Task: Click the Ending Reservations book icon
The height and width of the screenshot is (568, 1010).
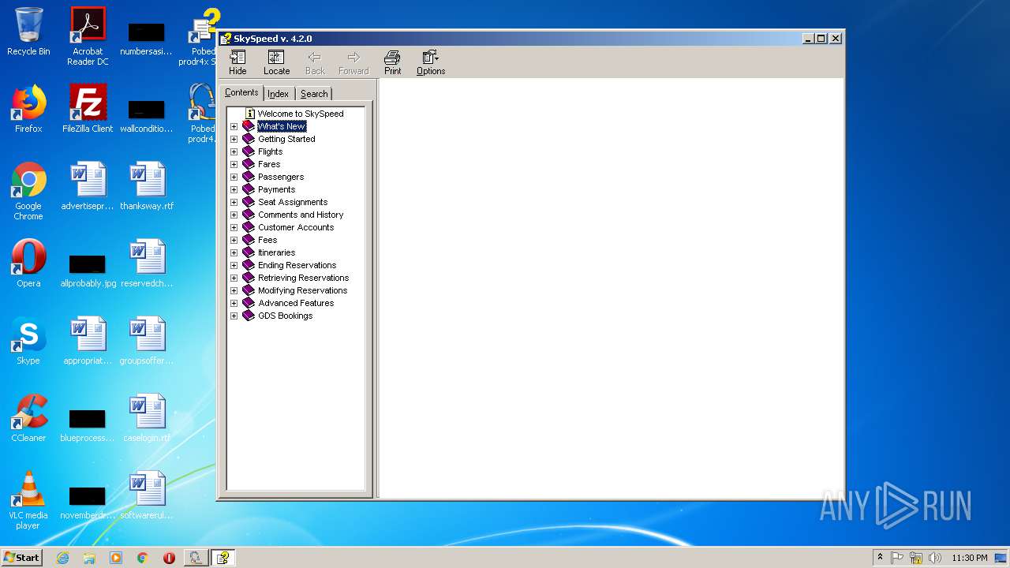Action: [249, 265]
